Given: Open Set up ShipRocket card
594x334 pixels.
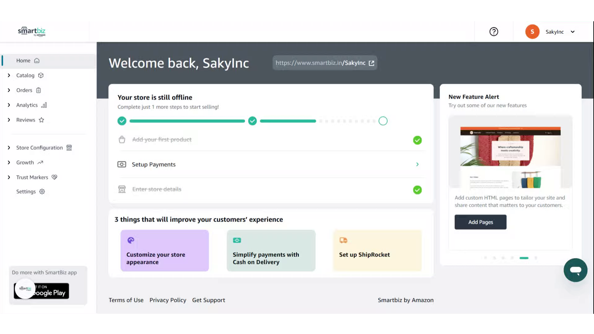Looking at the screenshot, I should click(377, 250).
